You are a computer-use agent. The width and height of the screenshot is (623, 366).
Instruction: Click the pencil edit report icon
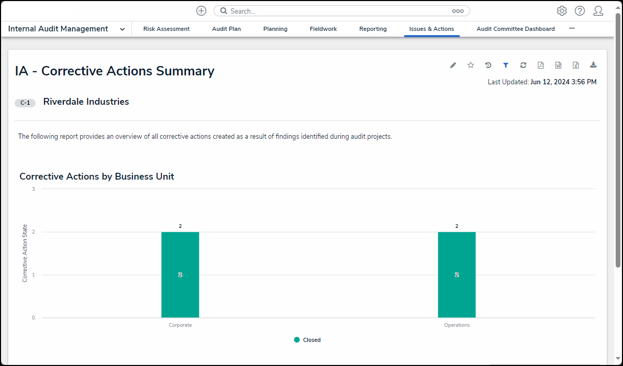pyautogui.click(x=453, y=65)
